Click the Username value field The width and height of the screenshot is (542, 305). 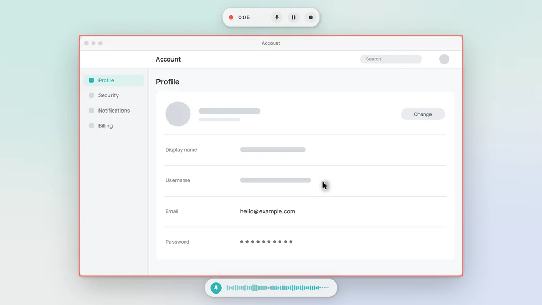coord(275,180)
